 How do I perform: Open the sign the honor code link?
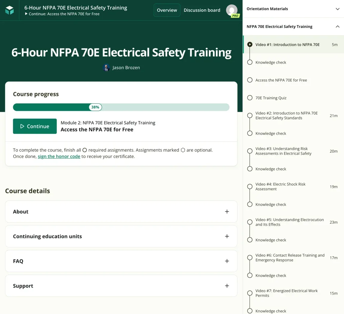[x=59, y=156]
